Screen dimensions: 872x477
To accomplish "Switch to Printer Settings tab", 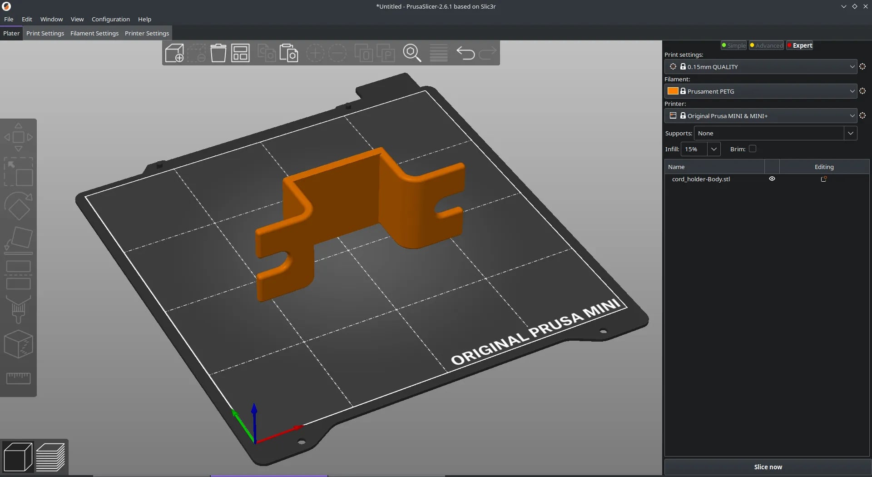I will point(147,33).
